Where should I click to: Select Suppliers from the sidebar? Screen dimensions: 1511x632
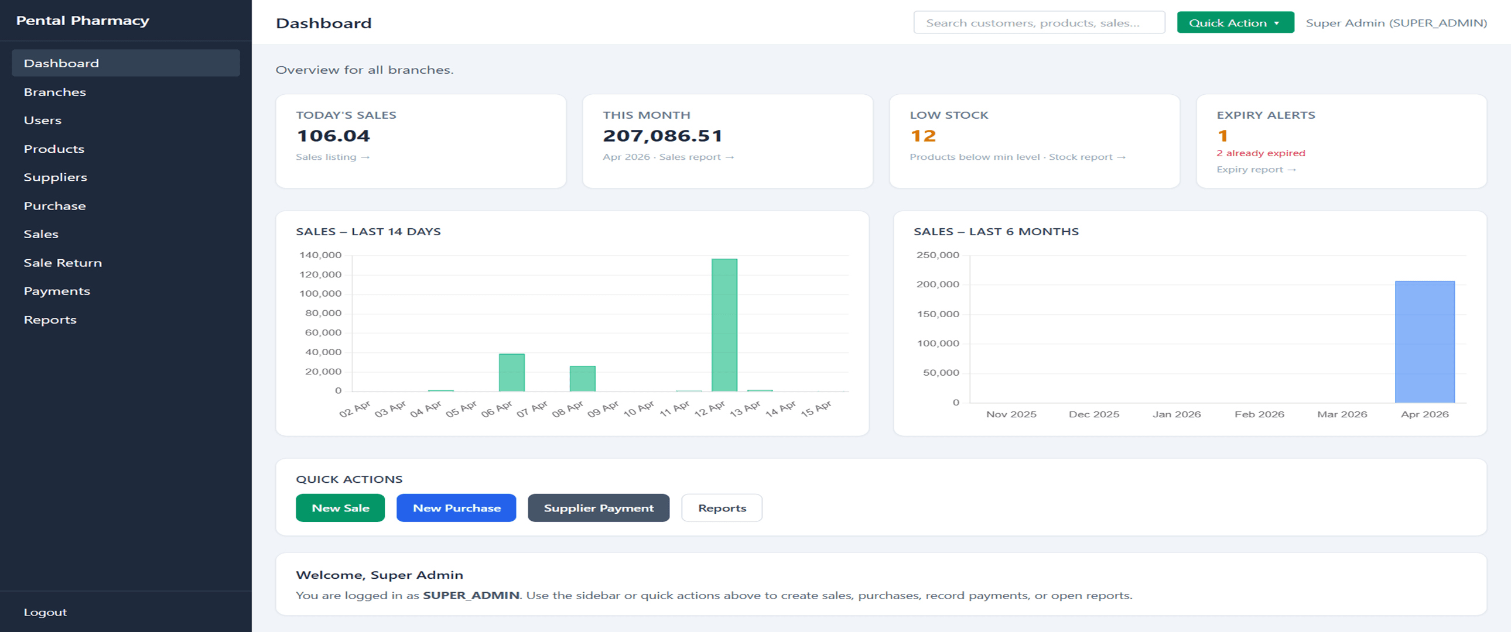[55, 177]
